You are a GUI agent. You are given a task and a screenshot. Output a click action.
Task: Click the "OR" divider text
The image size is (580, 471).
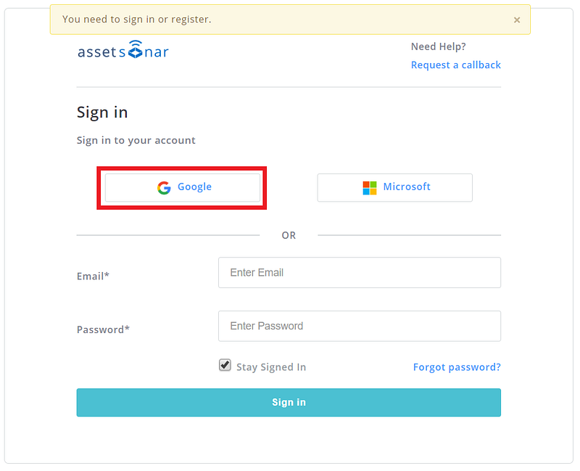(289, 236)
